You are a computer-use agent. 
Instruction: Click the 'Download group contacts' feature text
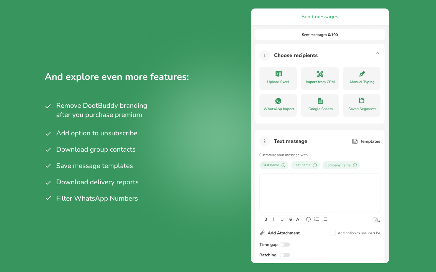point(96,150)
